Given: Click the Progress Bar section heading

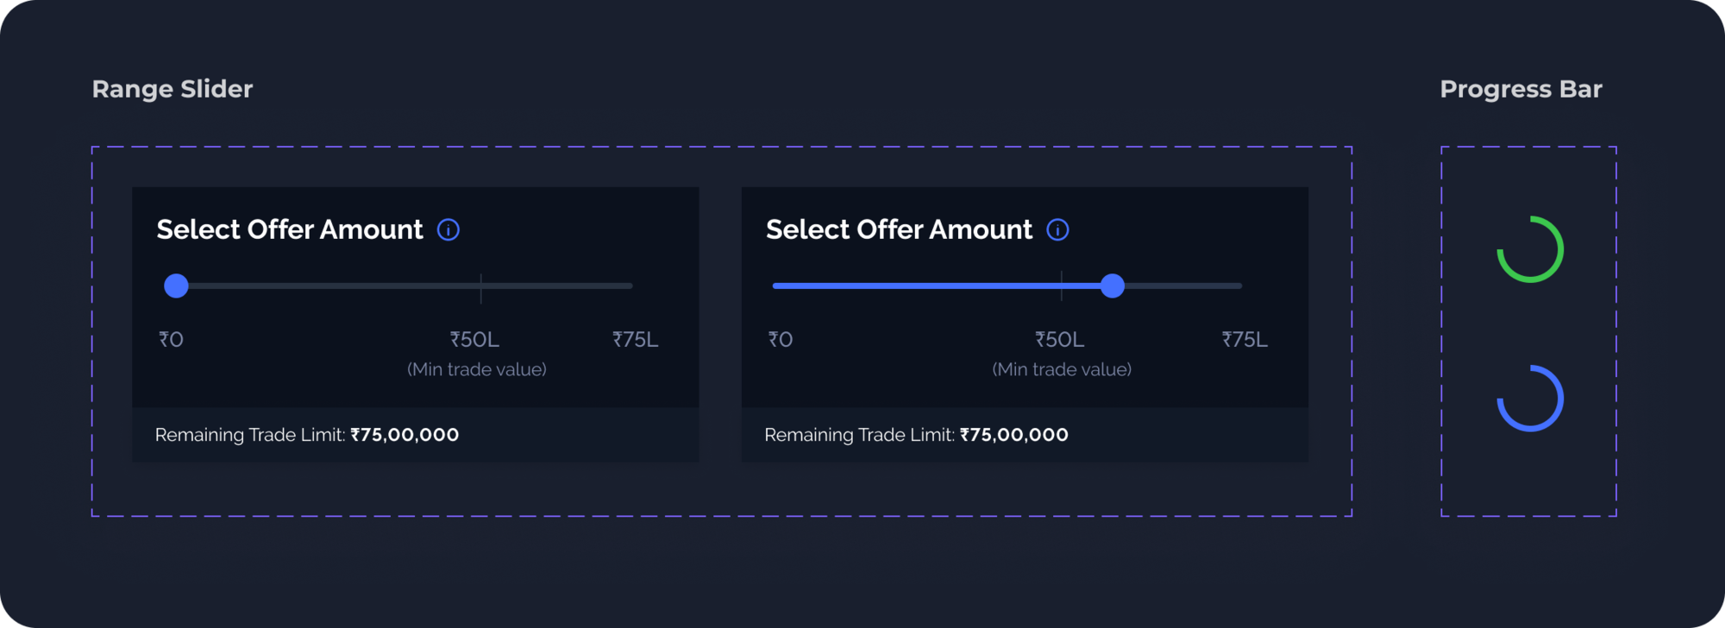Looking at the screenshot, I should (x=1521, y=89).
